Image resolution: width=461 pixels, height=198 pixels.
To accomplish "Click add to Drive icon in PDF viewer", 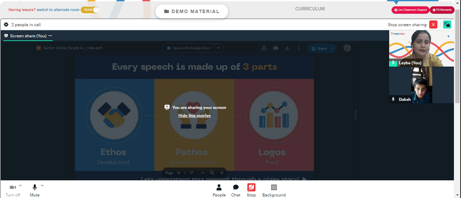I will [x=264, y=48].
